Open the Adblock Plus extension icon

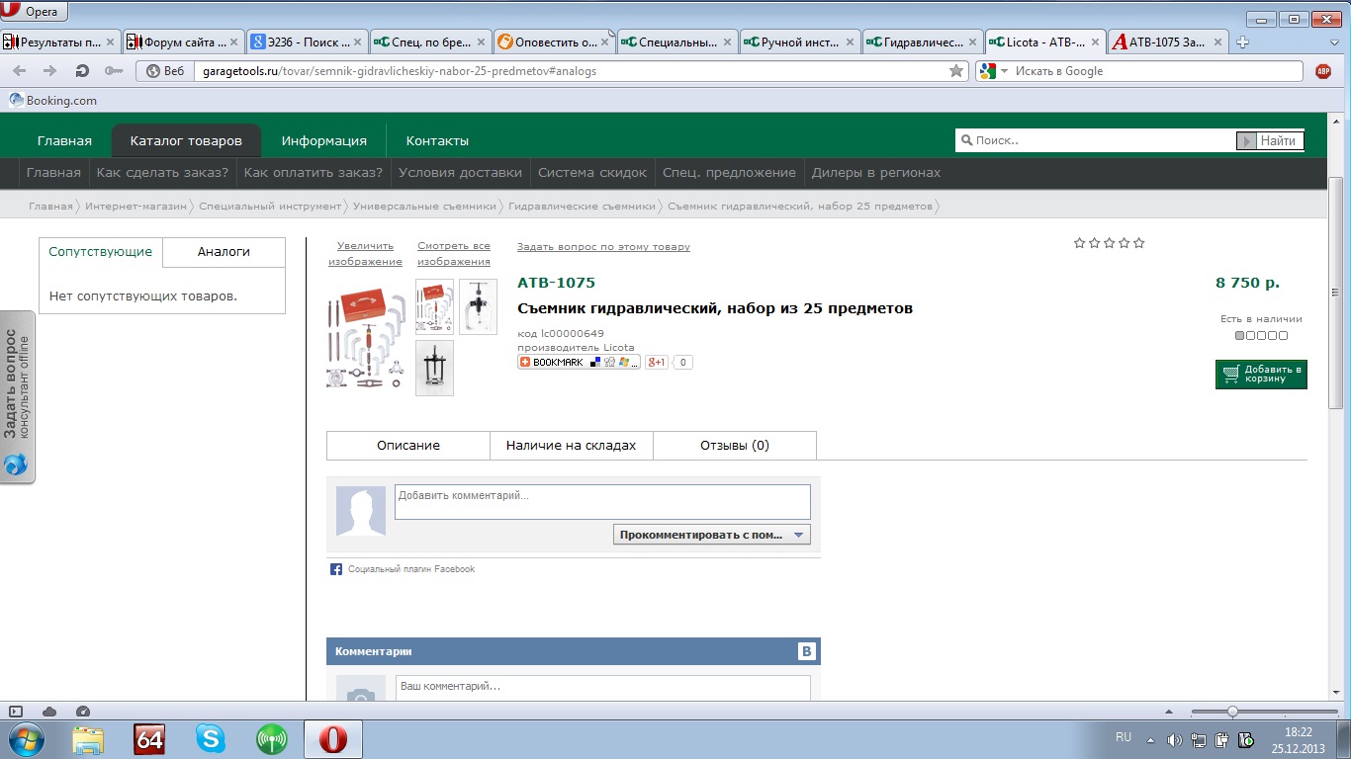[x=1323, y=71]
